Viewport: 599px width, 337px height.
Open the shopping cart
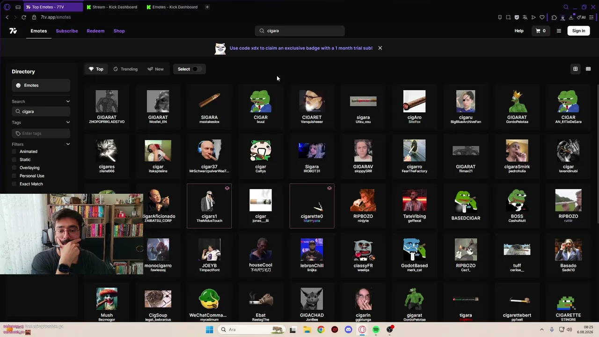tap(541, 31)
